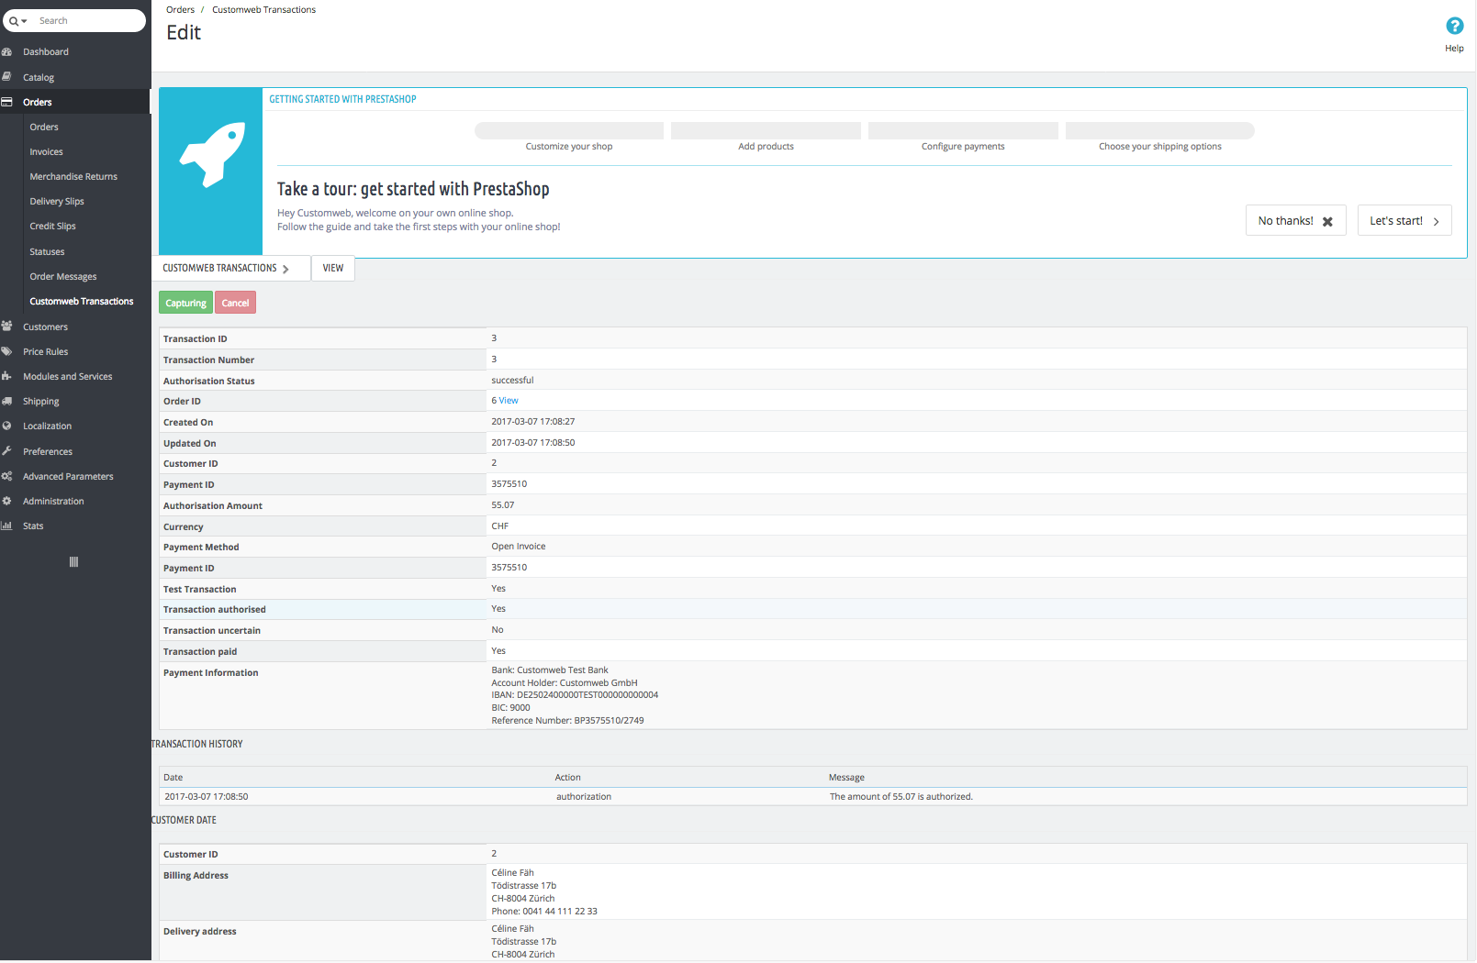This screenshot has height=963, width=1477.
Task: Click the Shipping truck icon
Action: coord(7,402)
